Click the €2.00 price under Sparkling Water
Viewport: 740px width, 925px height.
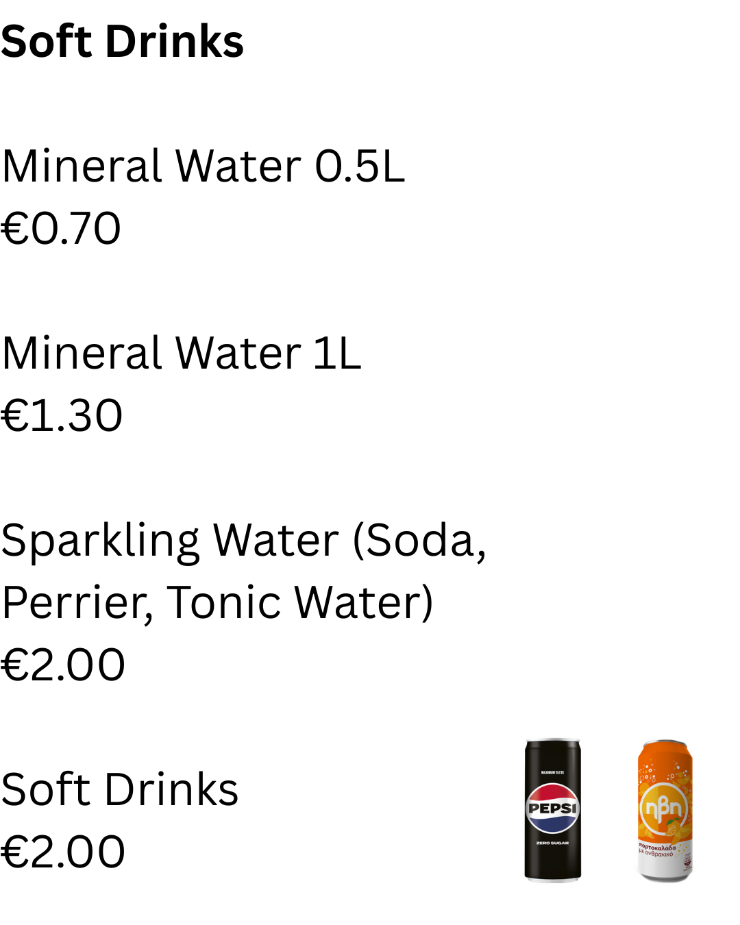(x=63, y=665)
